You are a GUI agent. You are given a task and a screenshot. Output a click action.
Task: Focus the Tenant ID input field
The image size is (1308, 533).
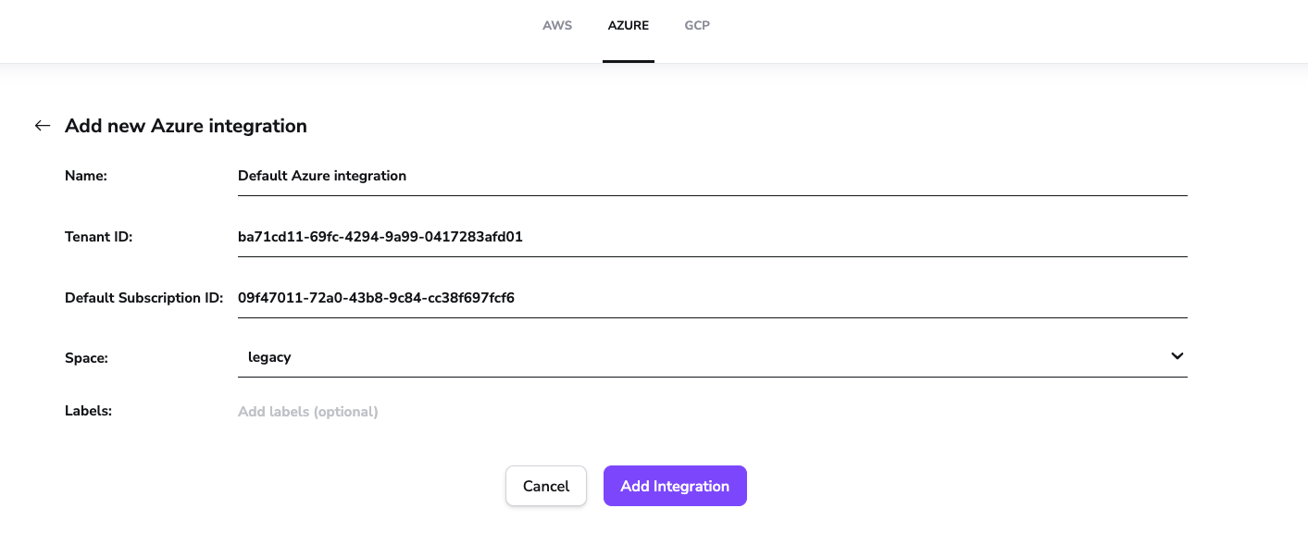pyautogui.click(x=712, y=237)
